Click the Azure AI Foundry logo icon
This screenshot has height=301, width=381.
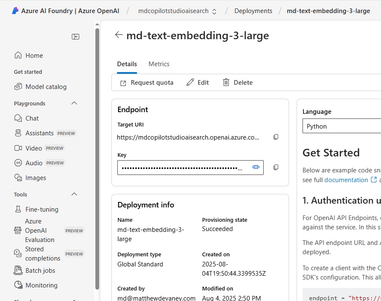click(x=15, y=11)
